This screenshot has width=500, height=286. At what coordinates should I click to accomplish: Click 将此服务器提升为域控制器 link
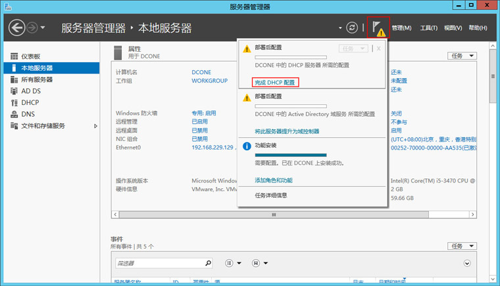point(287,131)
